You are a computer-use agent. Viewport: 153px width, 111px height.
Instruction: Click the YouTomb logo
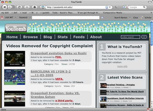coord(16,28)
